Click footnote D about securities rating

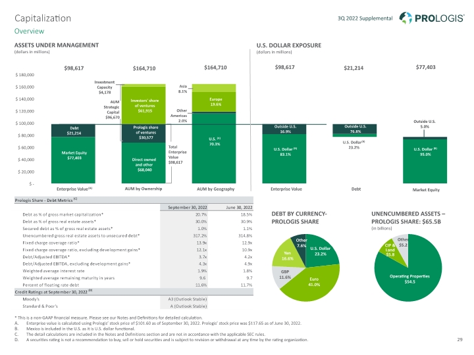161,340
